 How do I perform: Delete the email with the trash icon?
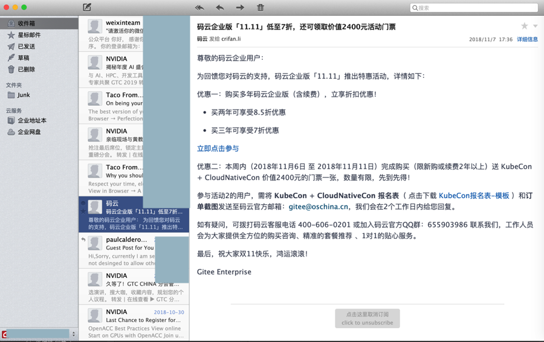click(x=261, y=7)
